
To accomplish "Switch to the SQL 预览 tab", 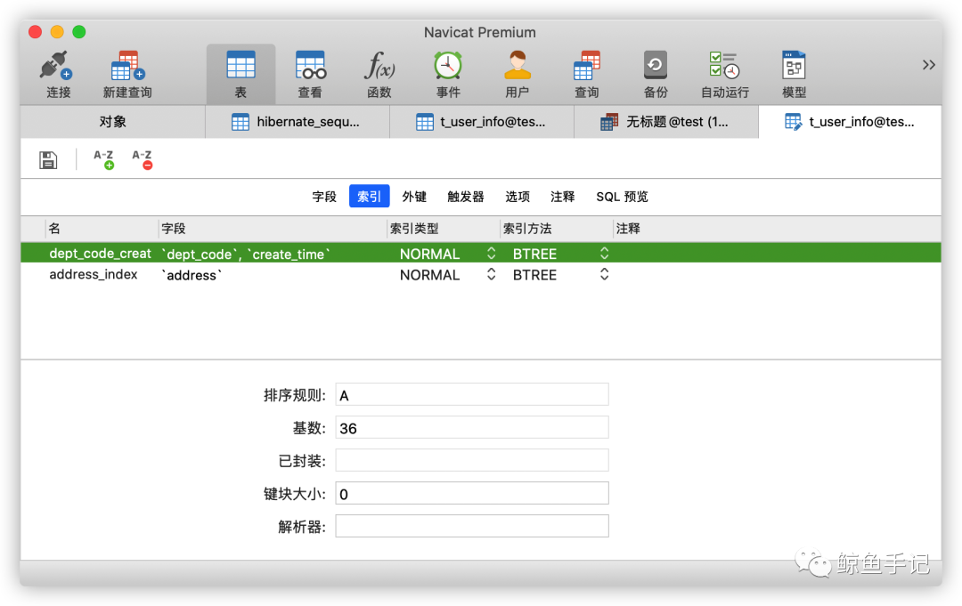I will point(622,196).
